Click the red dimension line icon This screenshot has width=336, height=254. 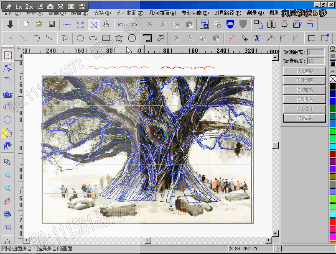click(x=232, y=38)
